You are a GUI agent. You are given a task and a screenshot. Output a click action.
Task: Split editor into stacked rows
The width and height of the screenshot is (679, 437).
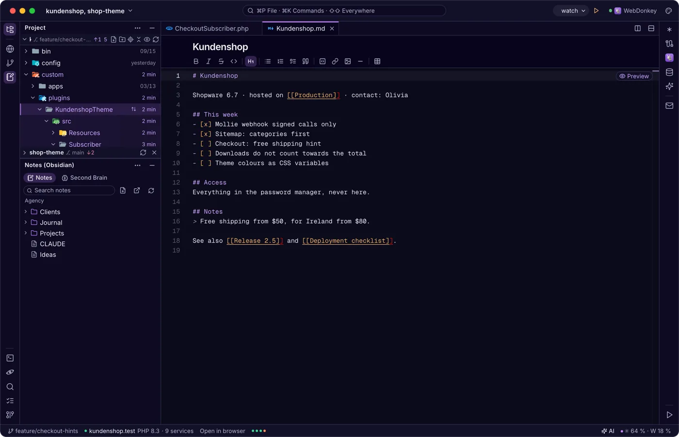(651, 29)
